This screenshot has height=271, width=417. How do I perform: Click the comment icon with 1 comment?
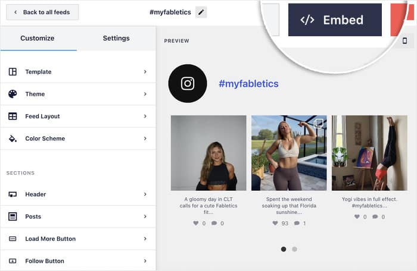pyautogui.click(x=297, y=223)
